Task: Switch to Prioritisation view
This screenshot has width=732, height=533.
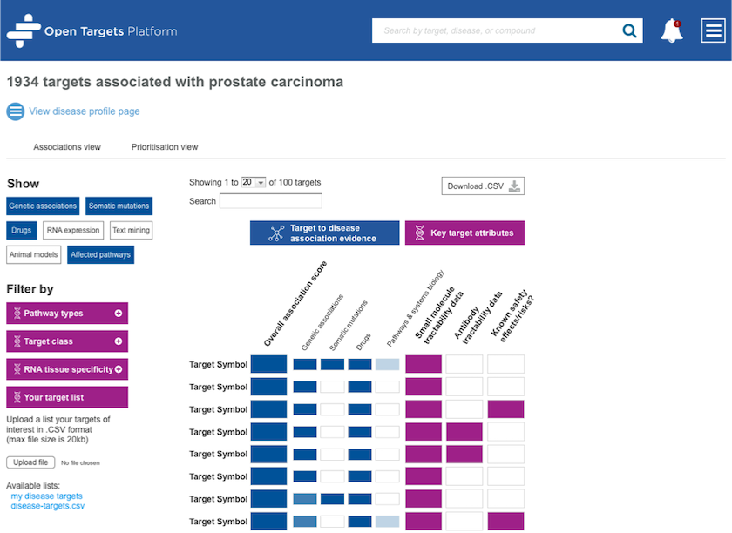Action: coord(164,146)
